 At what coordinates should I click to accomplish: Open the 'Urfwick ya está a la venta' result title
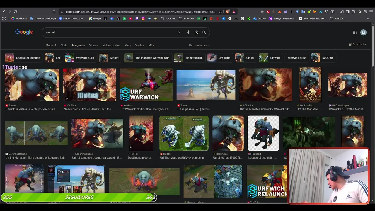32,109
